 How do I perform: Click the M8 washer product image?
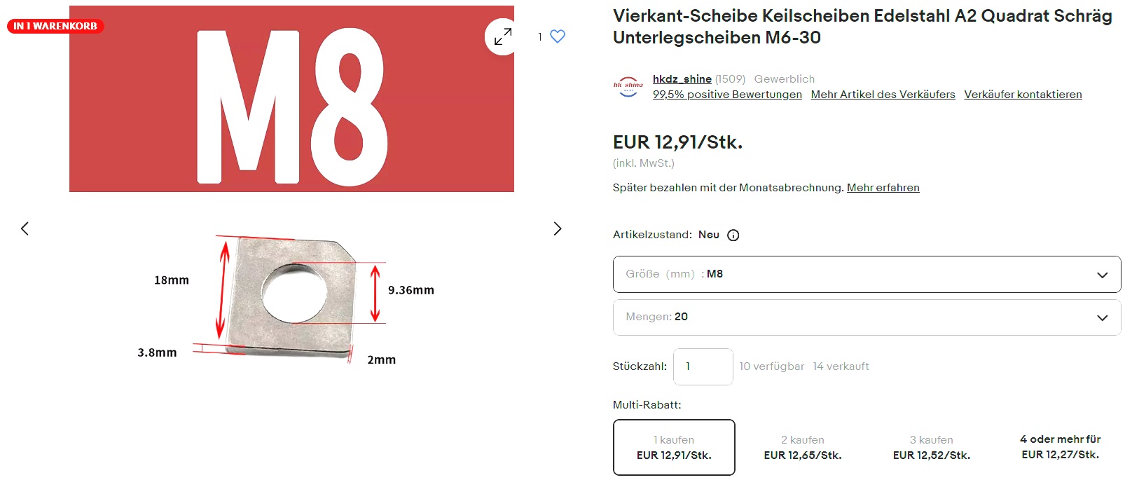pyautogui.click(x=291, y=294)
